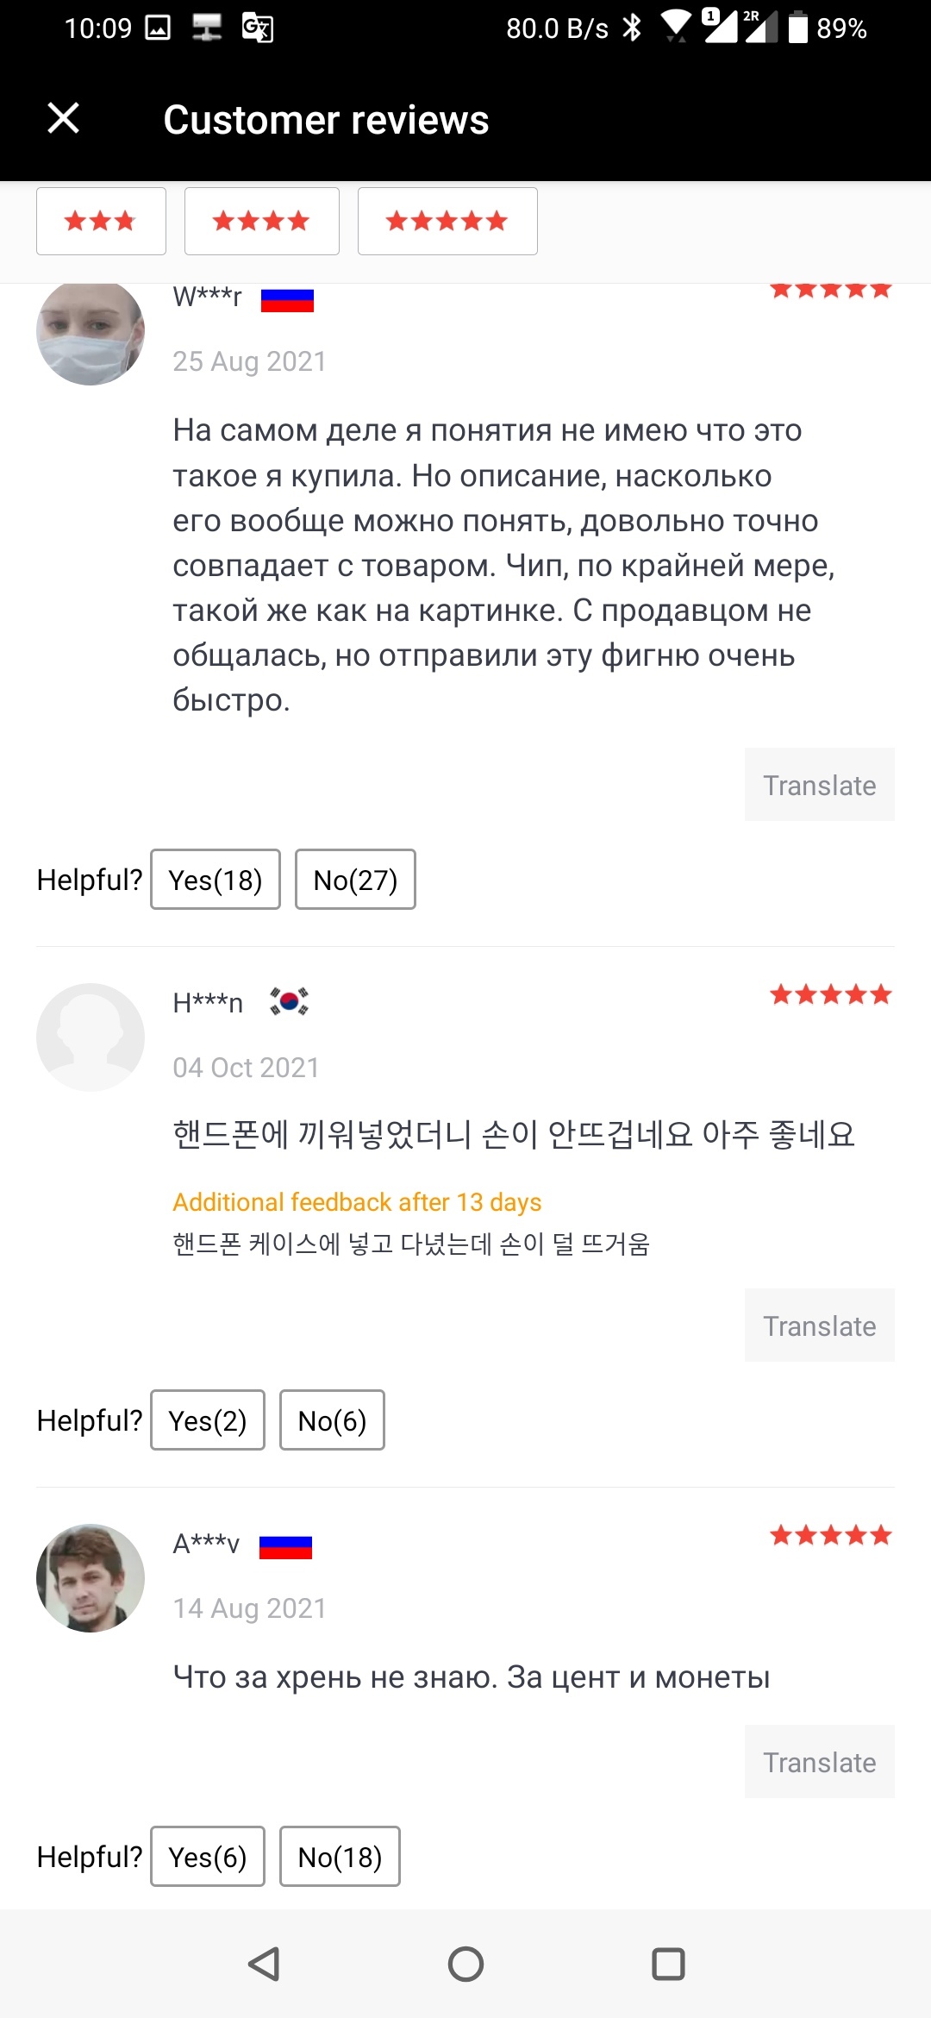Tap W***r's masked profile avatar
Screen dimensions: 931x2018
point(91,332)
